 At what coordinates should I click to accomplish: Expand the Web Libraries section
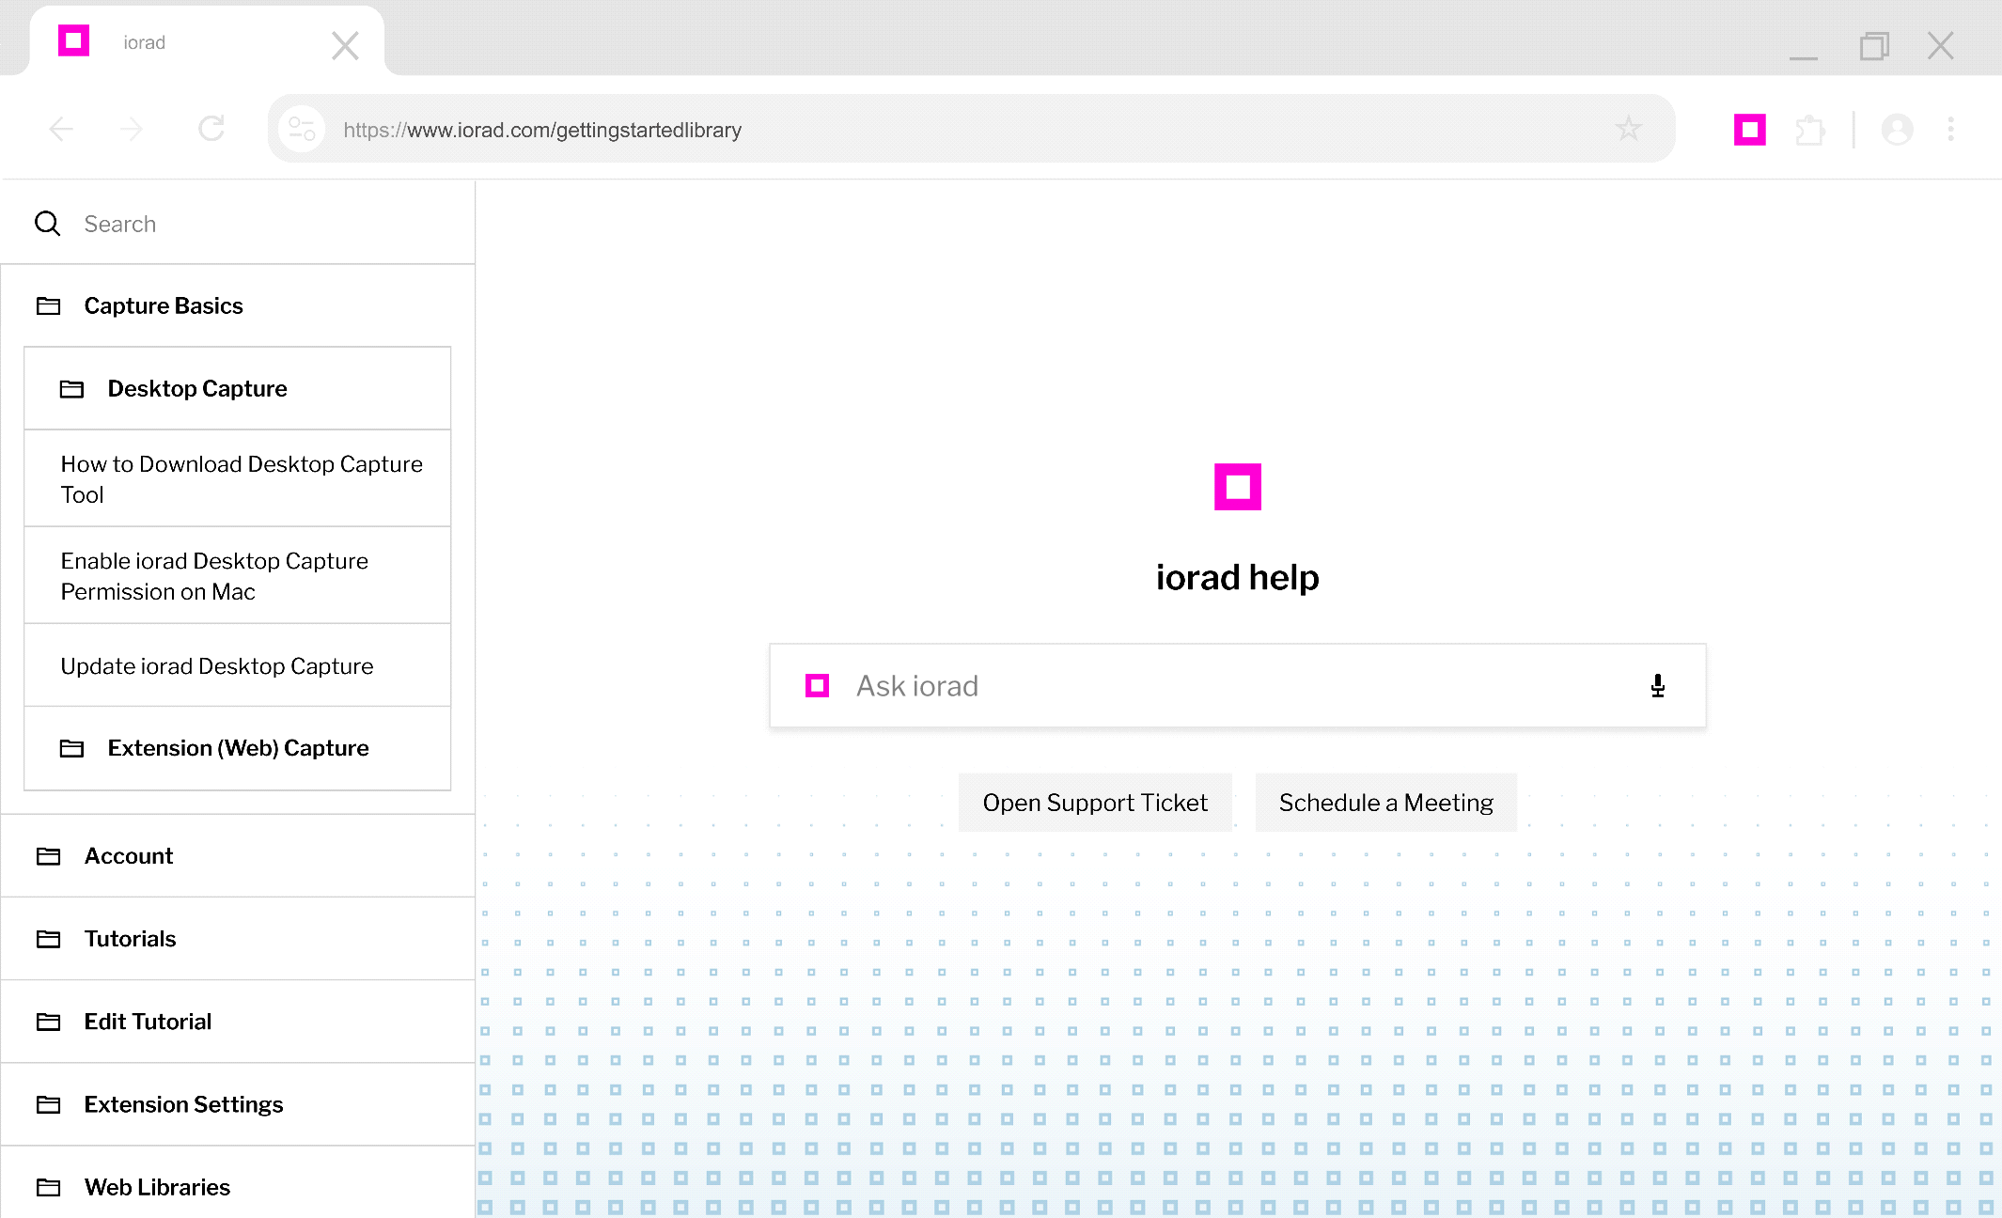(x=238, y=1182)
